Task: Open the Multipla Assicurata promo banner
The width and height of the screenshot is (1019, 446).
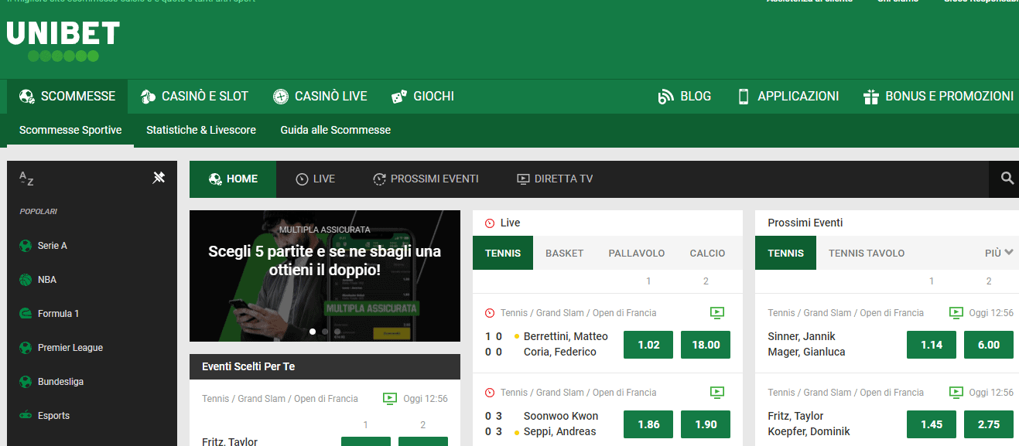Action: [x=325, y=276]
